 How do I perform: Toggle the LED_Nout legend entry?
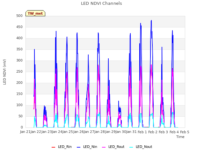click(x=141, y=147)
